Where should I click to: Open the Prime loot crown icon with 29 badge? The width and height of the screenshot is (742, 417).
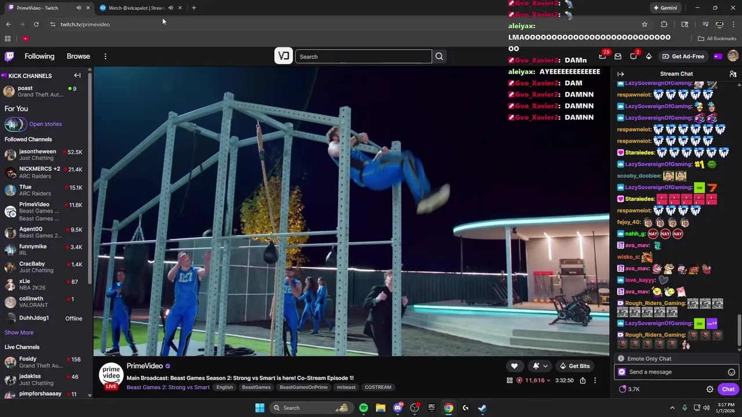point(603,56)
